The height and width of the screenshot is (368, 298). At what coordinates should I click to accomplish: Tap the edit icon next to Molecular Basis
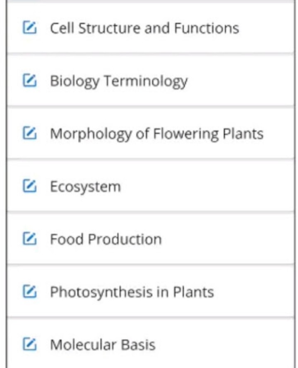(x=29, y=344)
